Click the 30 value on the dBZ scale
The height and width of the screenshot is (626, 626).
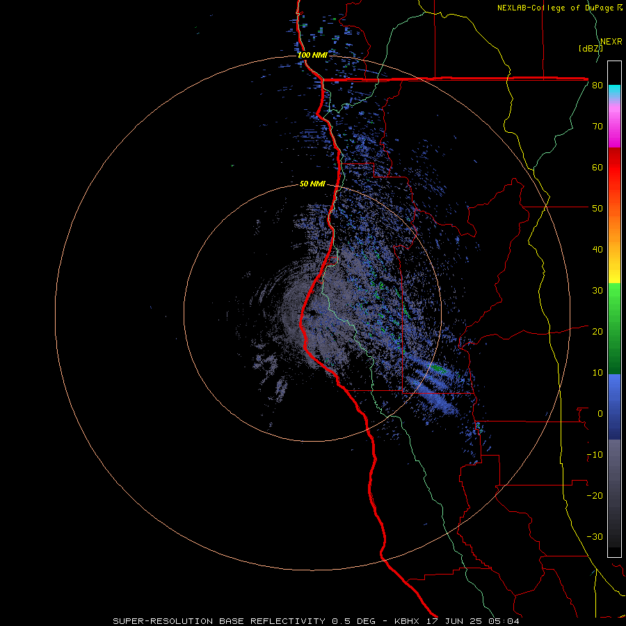pyautogui.click(x=597, y=290)
